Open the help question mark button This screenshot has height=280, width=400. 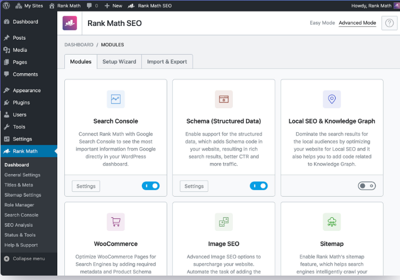390,23
